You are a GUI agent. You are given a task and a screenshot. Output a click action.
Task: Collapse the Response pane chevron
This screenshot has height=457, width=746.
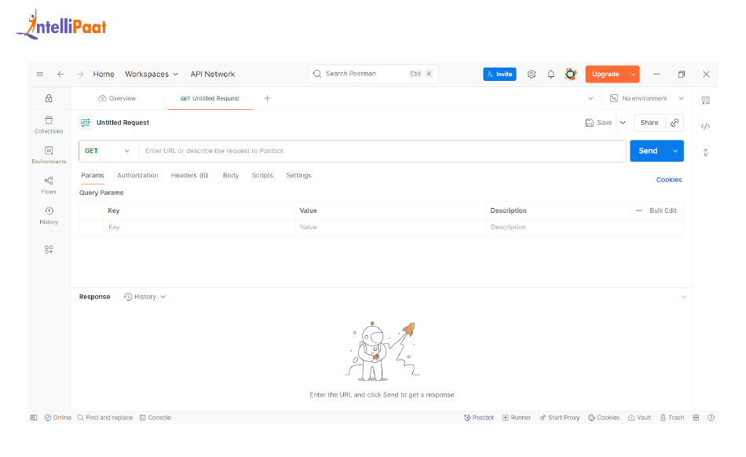tap(684, 297)
